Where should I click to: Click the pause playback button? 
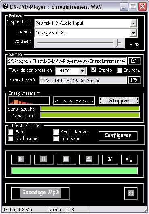click(44, 159)
